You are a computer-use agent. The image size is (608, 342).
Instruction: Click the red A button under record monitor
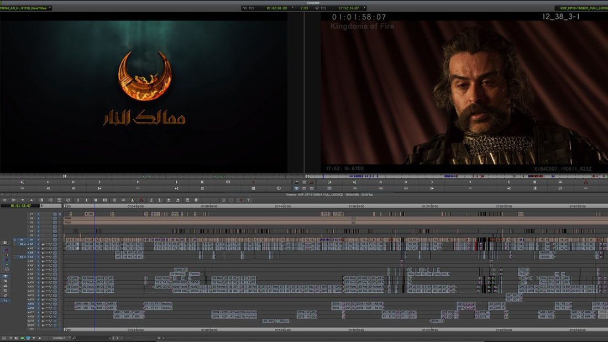coord(585,182)
